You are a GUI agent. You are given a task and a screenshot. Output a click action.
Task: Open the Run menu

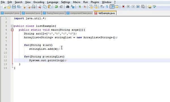[86, 2]
